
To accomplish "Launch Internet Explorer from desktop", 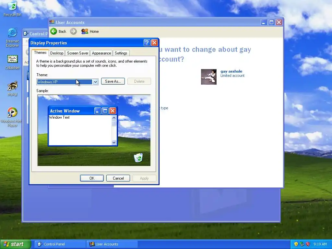I will (12, 38).
